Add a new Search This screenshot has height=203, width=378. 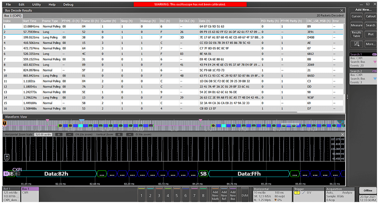371,25
